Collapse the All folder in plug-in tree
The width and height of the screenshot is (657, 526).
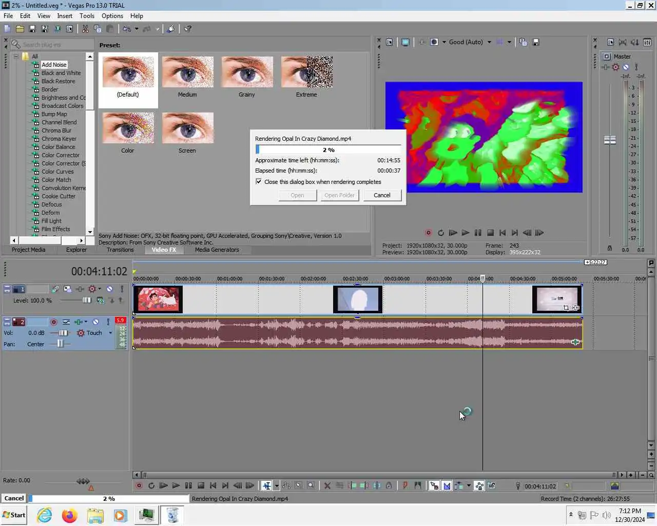tap(16, 57)
